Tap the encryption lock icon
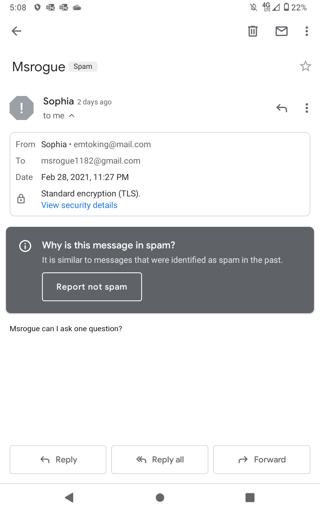 coord(21,199)
